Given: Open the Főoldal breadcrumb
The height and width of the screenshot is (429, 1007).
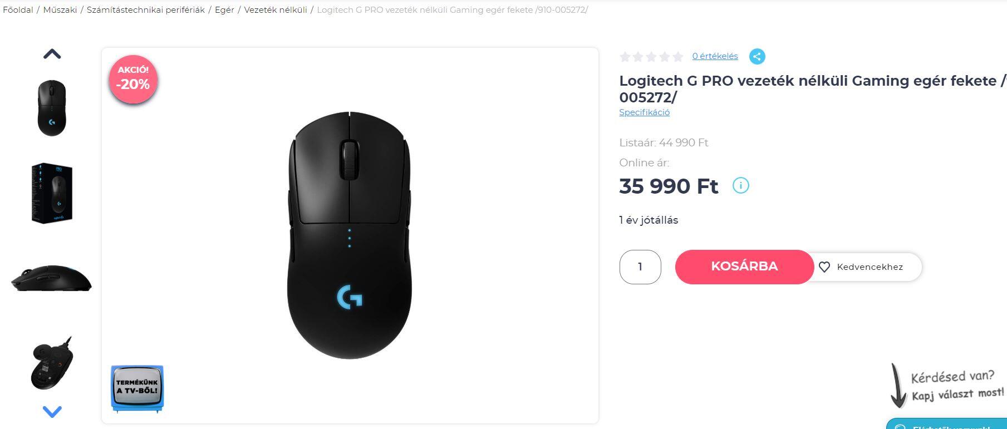Looking at the screenshot, I should click(x=18, y=10).
